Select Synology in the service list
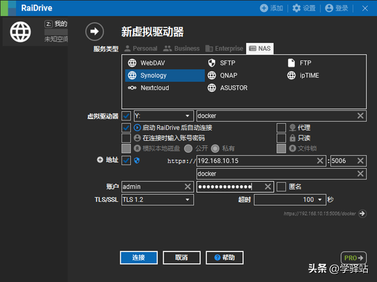 click(x=165, y=75)
